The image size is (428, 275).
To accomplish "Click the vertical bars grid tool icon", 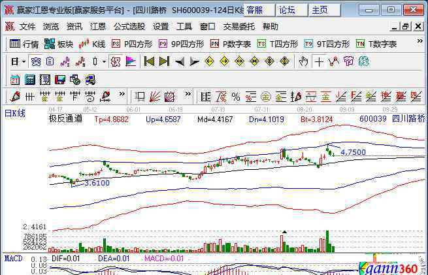I will coord(30,97).
